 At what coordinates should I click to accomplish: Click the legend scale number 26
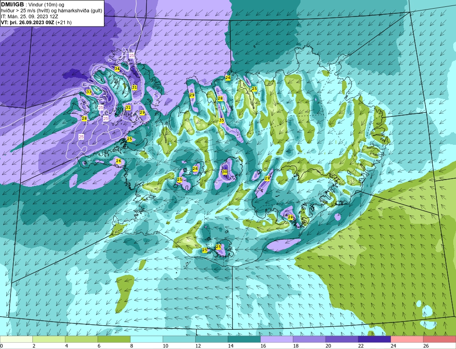tap(426, 346)
